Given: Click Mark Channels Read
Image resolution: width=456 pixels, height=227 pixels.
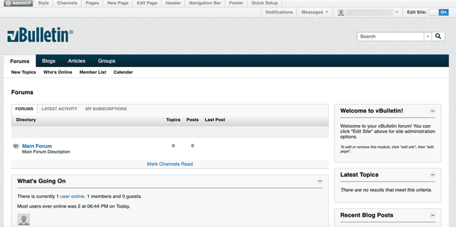Looking at the screenshot, I should pyautogui.click(x=169, y=164).
